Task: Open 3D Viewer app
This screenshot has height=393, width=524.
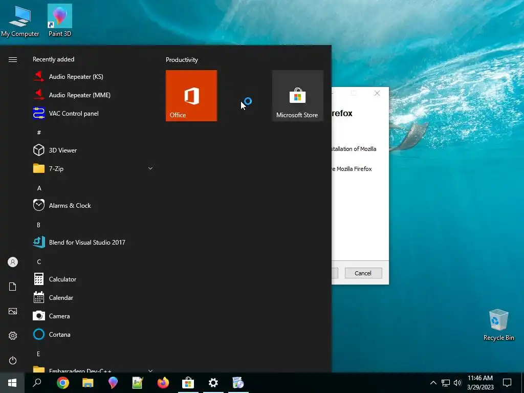Action: [x=93, y=150]
